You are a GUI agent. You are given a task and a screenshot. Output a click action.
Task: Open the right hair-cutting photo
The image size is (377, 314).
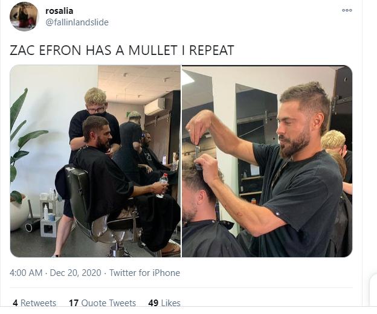coord(267,161)
